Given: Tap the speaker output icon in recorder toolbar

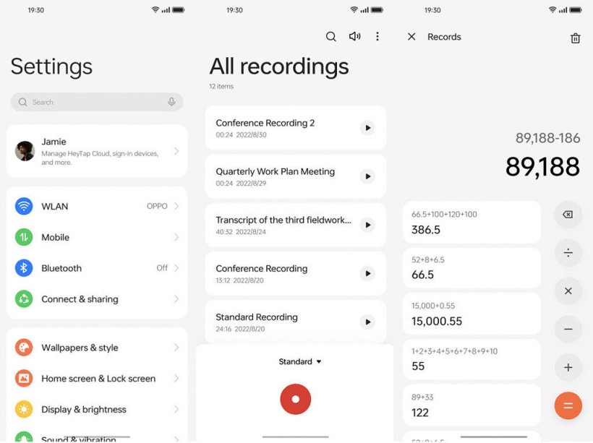Looking at the screenshot, I should tap(354, 36).
